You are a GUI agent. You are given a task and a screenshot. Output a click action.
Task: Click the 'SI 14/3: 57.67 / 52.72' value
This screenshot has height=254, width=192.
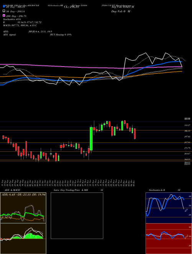pos(30,22)
